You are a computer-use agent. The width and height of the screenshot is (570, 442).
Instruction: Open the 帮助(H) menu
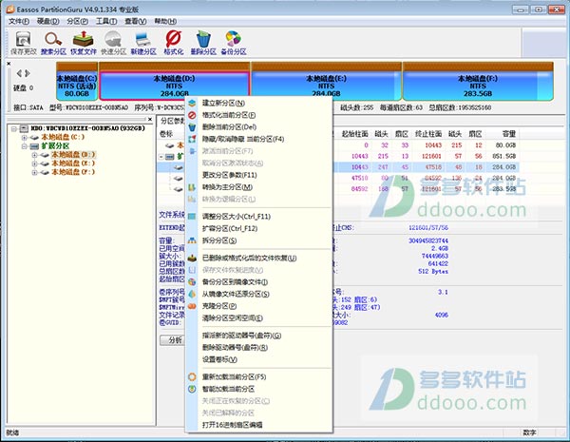click(x=165, y=22)
